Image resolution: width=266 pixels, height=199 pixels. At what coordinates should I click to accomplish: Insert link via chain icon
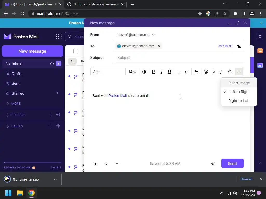(x=221, y=72)
